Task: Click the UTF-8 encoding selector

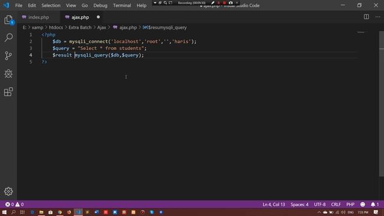Action: click(320, 204)
